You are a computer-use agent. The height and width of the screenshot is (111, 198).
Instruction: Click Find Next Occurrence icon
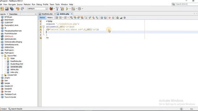click(x=78, y=18)
